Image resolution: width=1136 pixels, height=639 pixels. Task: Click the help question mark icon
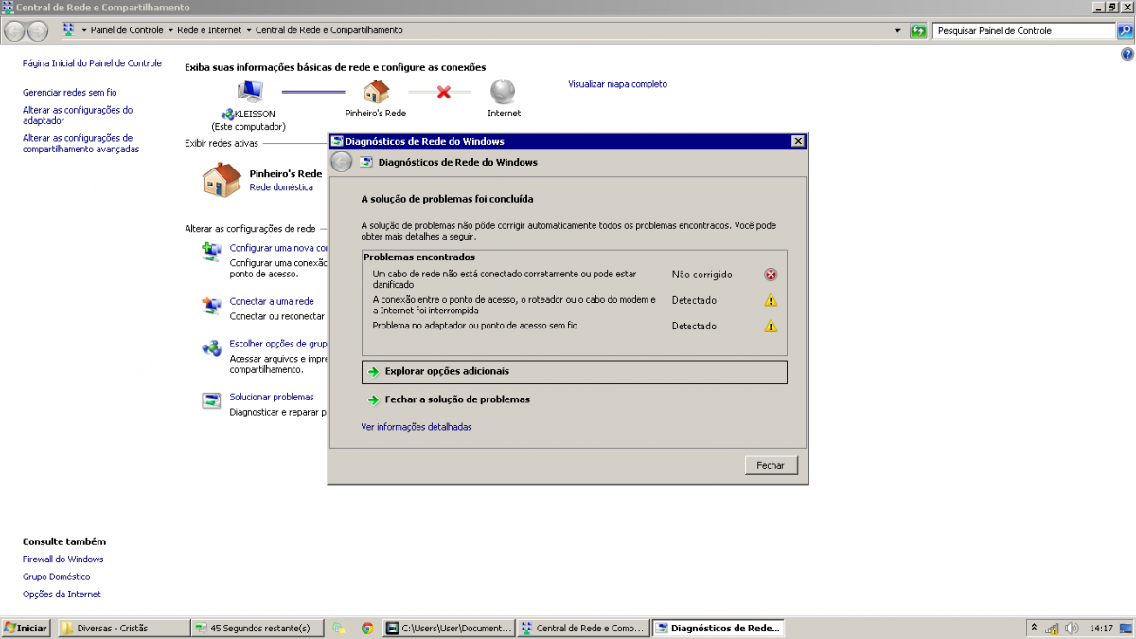(x=1127, y=55)
